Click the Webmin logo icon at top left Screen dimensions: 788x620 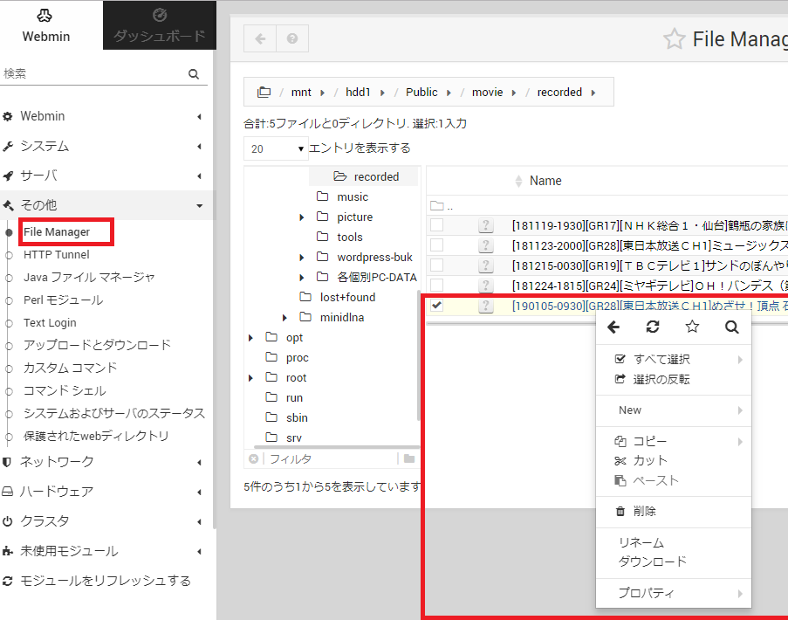coord(46,15)
